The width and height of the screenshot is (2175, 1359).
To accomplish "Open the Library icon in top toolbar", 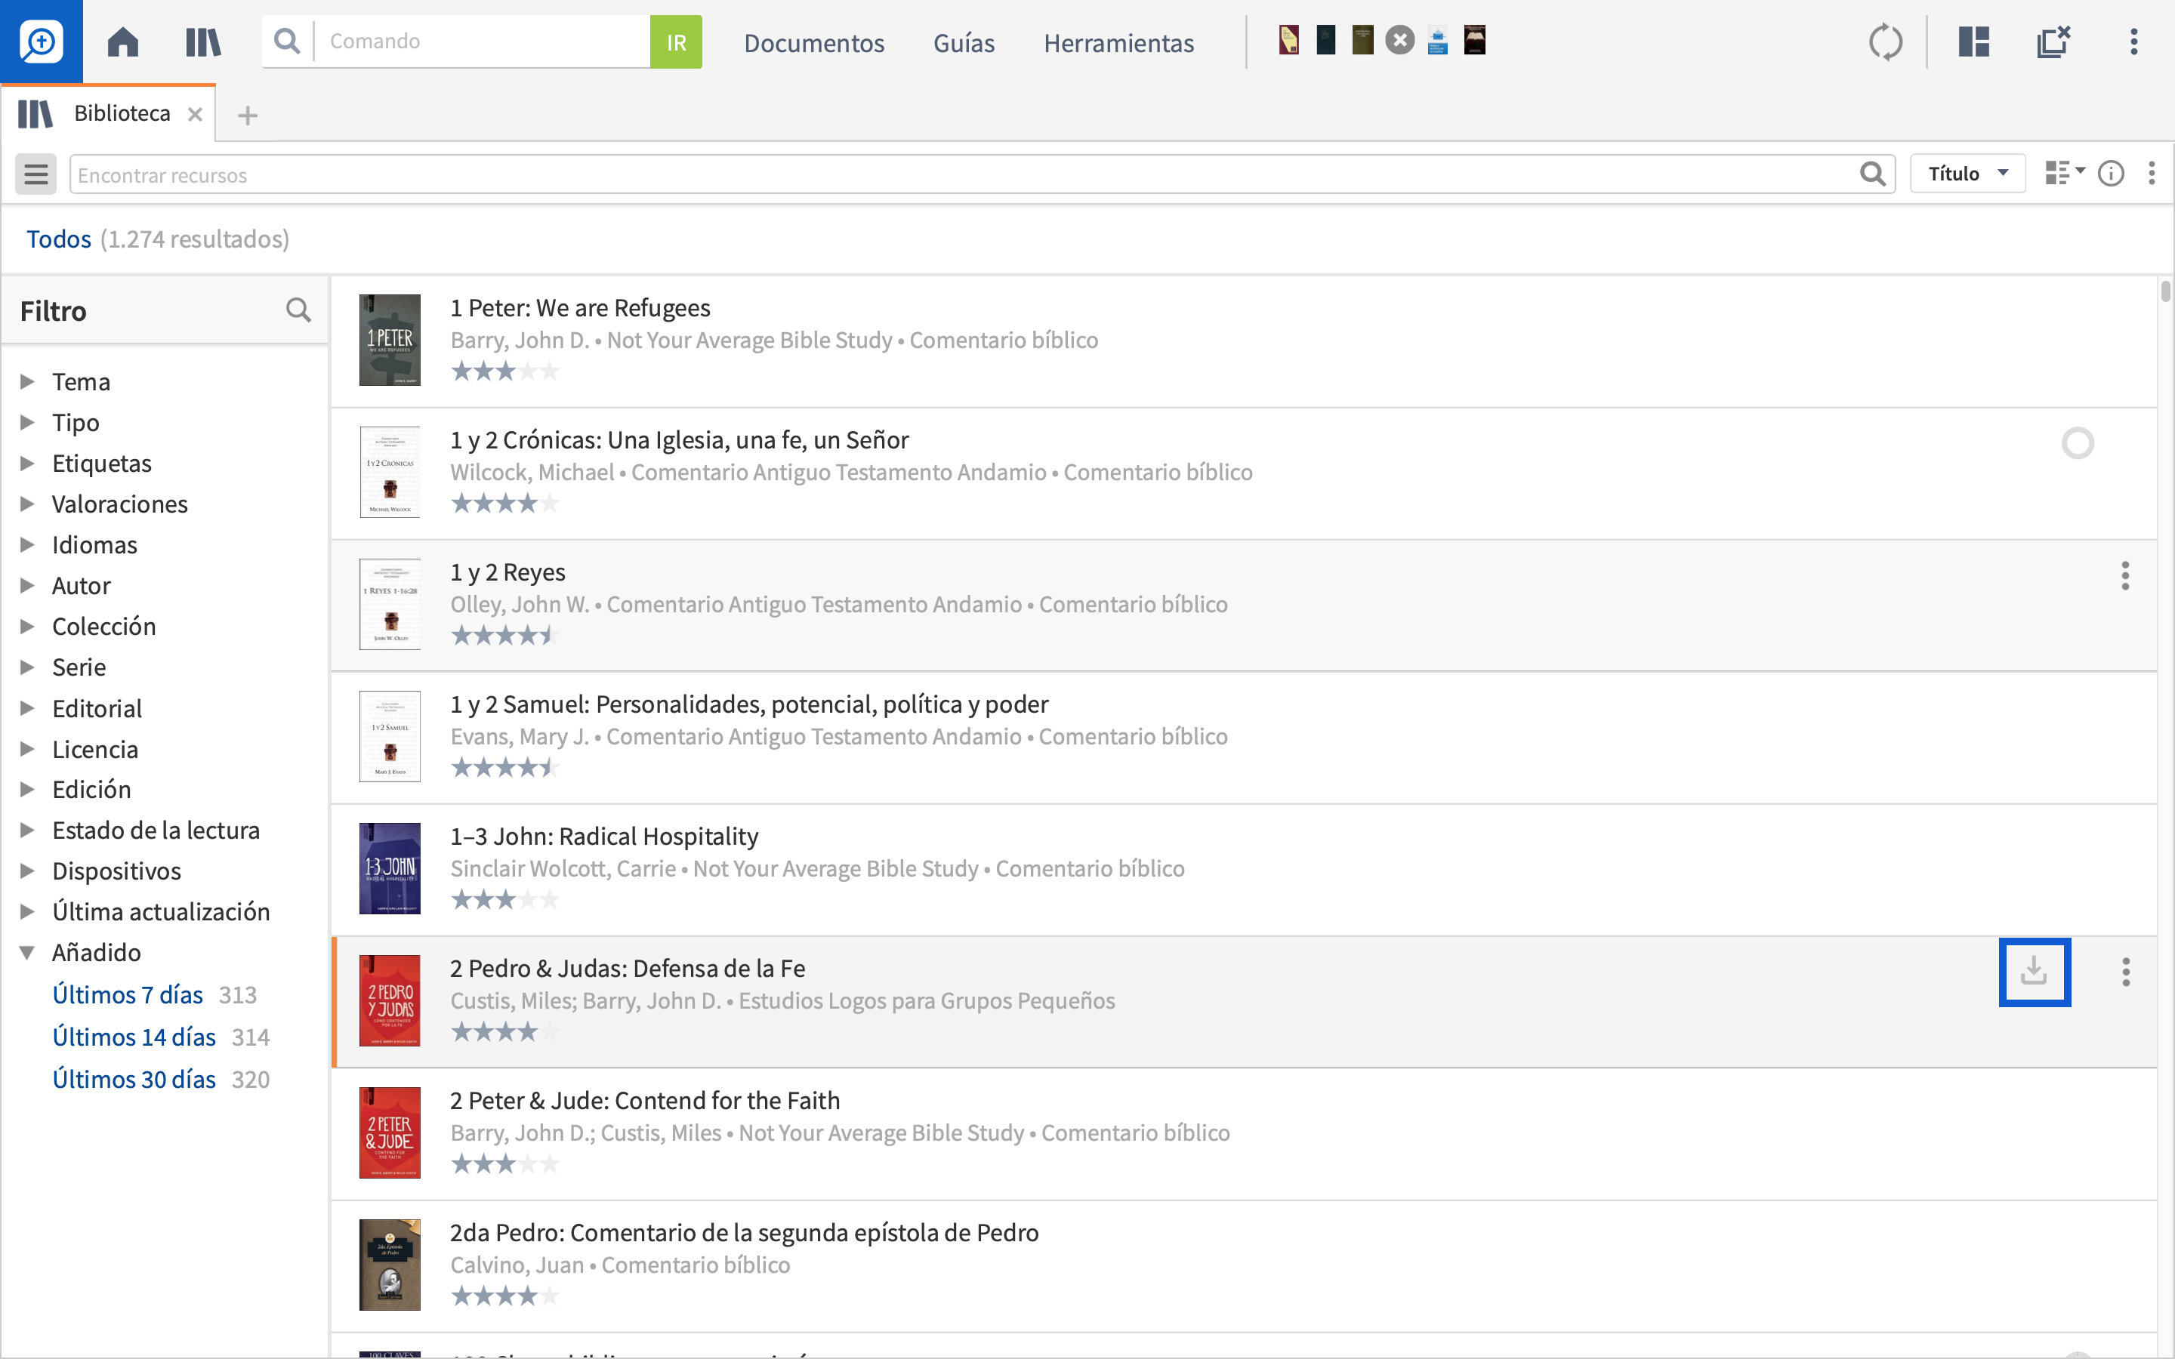I will [x=203, y=42].
